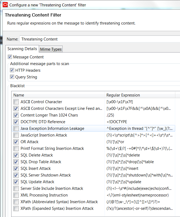180x217 pixels.
Task: Uncheck Content Longer Than 1024 Chars
Action: click(x=16, y=115)
